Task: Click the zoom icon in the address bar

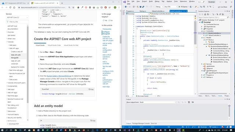Action: tap(69, 7)
